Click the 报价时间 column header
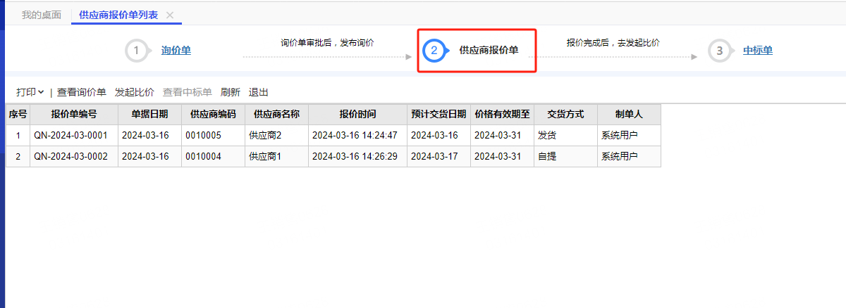The height and width of the screenshot is (308, 846). 357,114
